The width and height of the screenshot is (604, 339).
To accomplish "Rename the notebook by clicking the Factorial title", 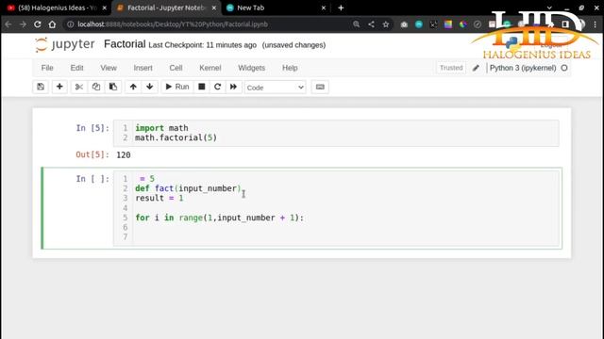I will pos(125,44).
